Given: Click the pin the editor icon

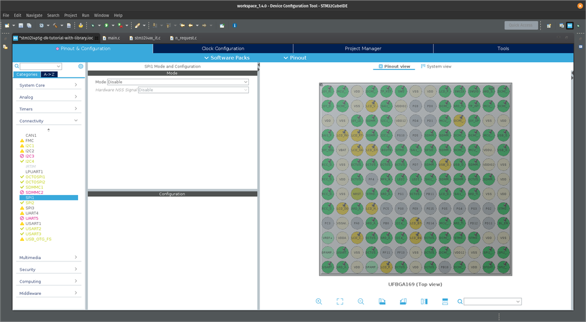Looking at the screenshot, I should pos(222,25).
